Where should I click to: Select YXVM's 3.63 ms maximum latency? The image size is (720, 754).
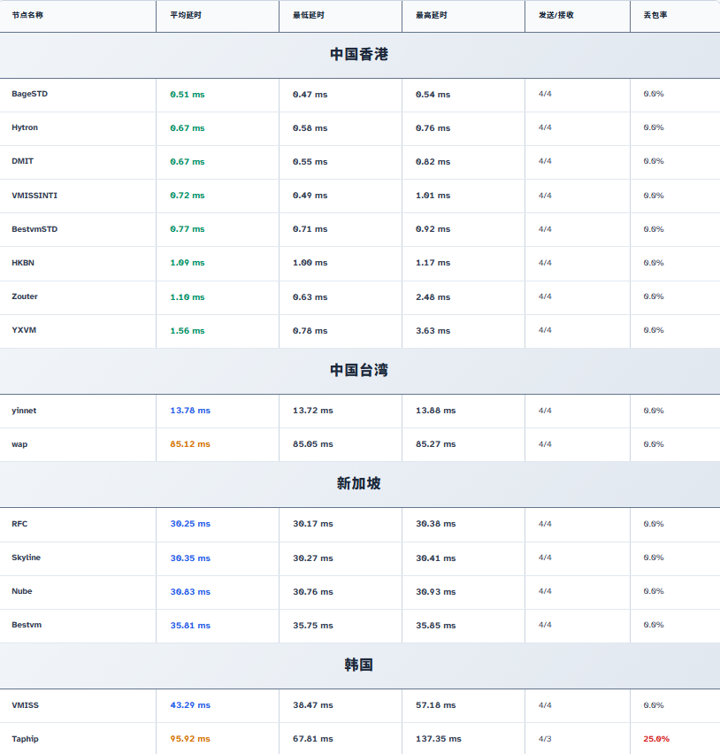pyautogui.click(x=433, y=331)
